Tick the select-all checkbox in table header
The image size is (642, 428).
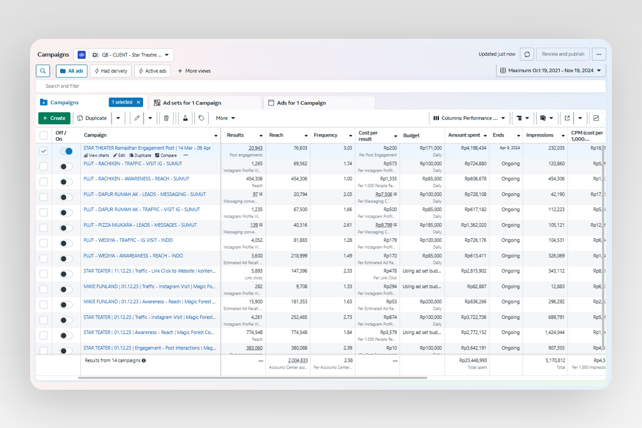43,135
